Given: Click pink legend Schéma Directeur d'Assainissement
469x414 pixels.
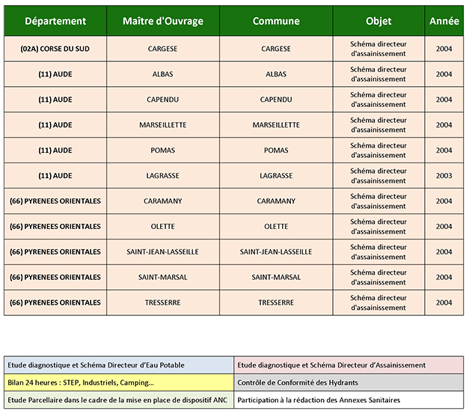Looking at the screenshot, I should pyautogui.click(x=349, y=365).
